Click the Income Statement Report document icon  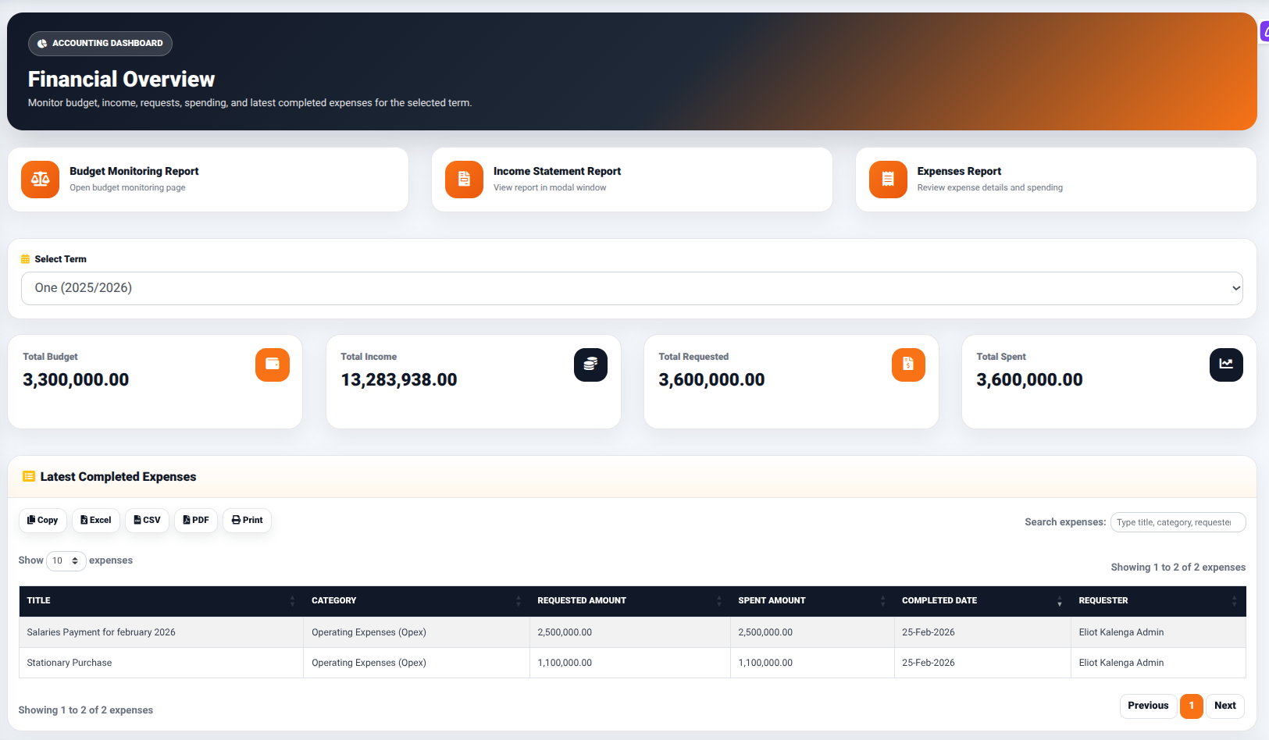pos(464,180)
